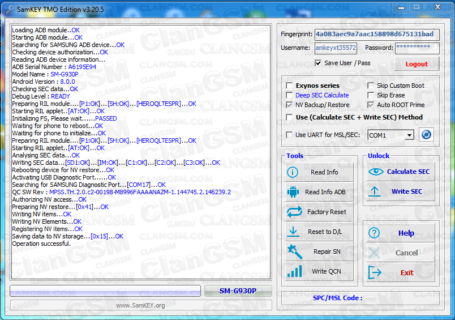Click the Cancel X icon
The height and width of the screenshot is (320, 455).
[x=374, y=253]
